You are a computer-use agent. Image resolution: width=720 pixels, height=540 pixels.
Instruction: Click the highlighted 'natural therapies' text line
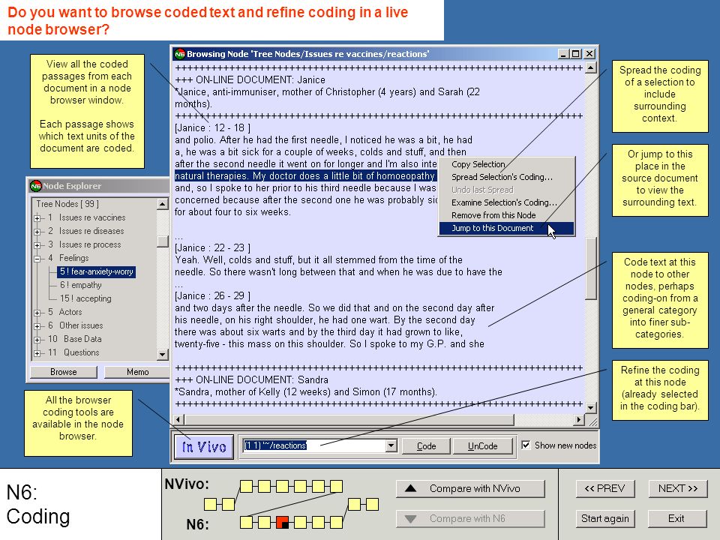pyautogui.click(x=305, y=175)
